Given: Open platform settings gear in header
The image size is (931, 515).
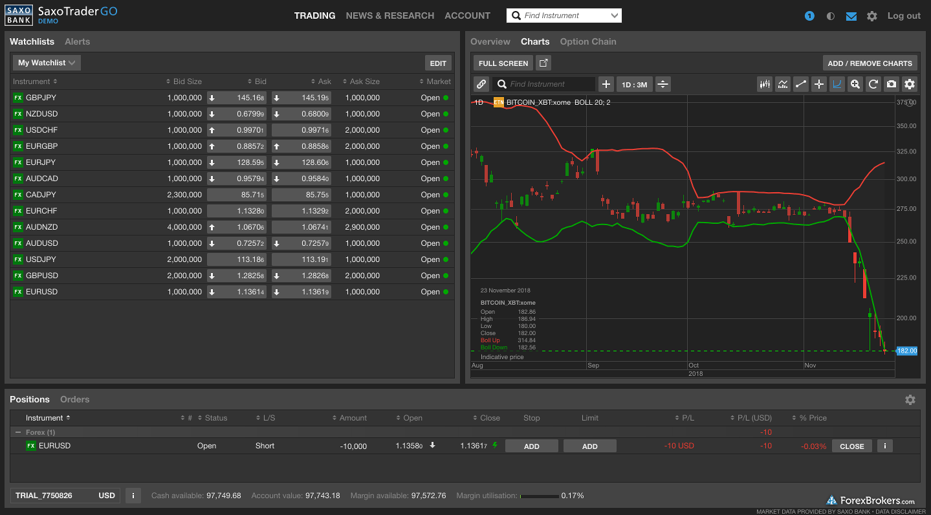Looking at the screenshot, I should click(872, 16).
